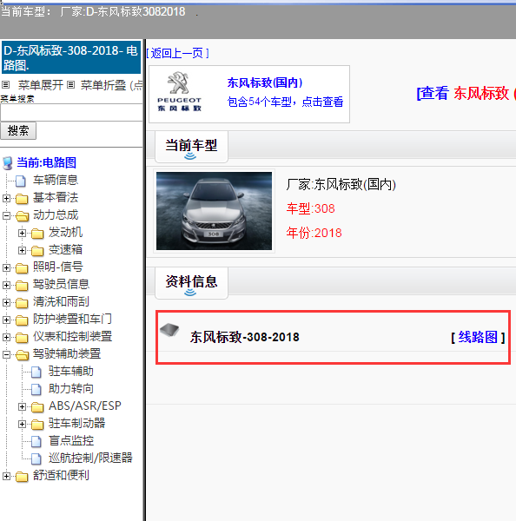This screenshot has width=516, height=521.
Task: Expand the 舒适和便利 tree node
Action: [x=6, y=476]
